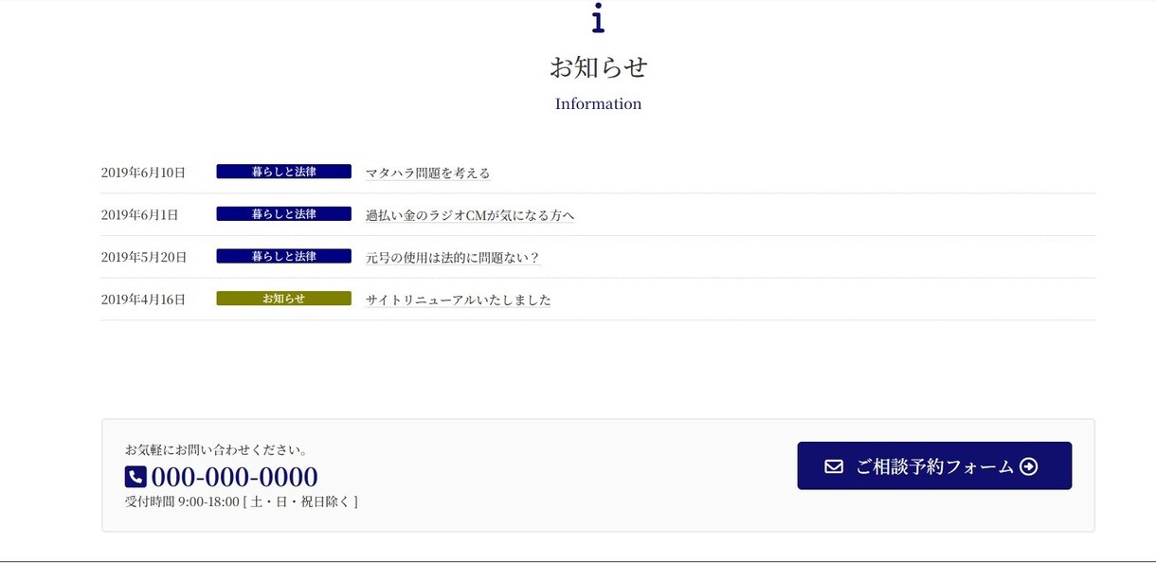Open the ご相談予約フォーム booking form button
The width and height of the screenshot is (1156, 565).
point(934,465)
